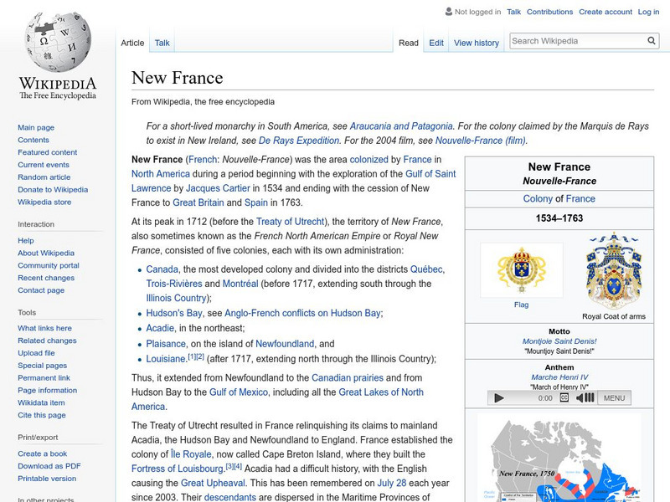670x502 pixels.
Task: Open the Illinois Country link
Action: pos(176,298)
